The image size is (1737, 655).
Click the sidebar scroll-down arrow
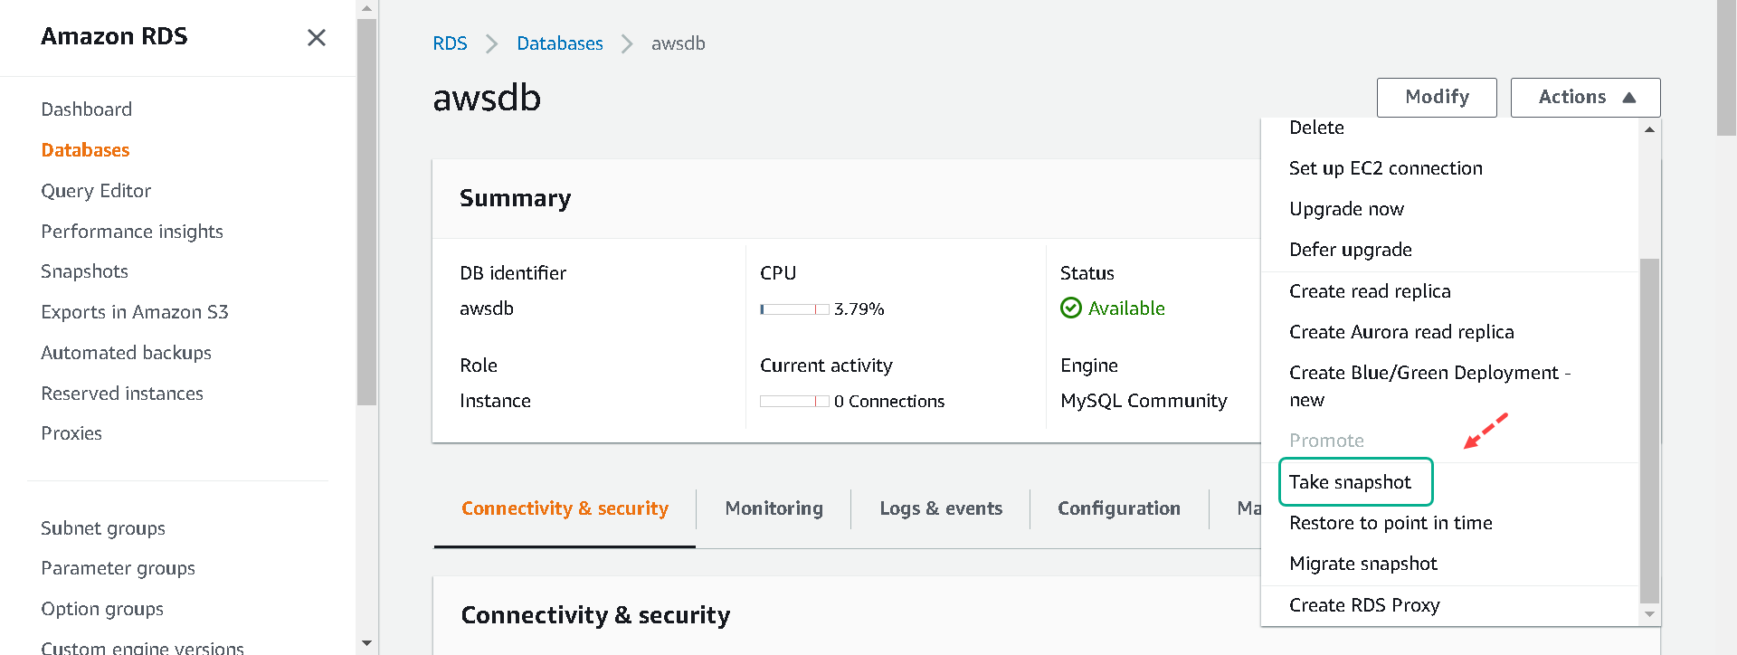(366, 643)
